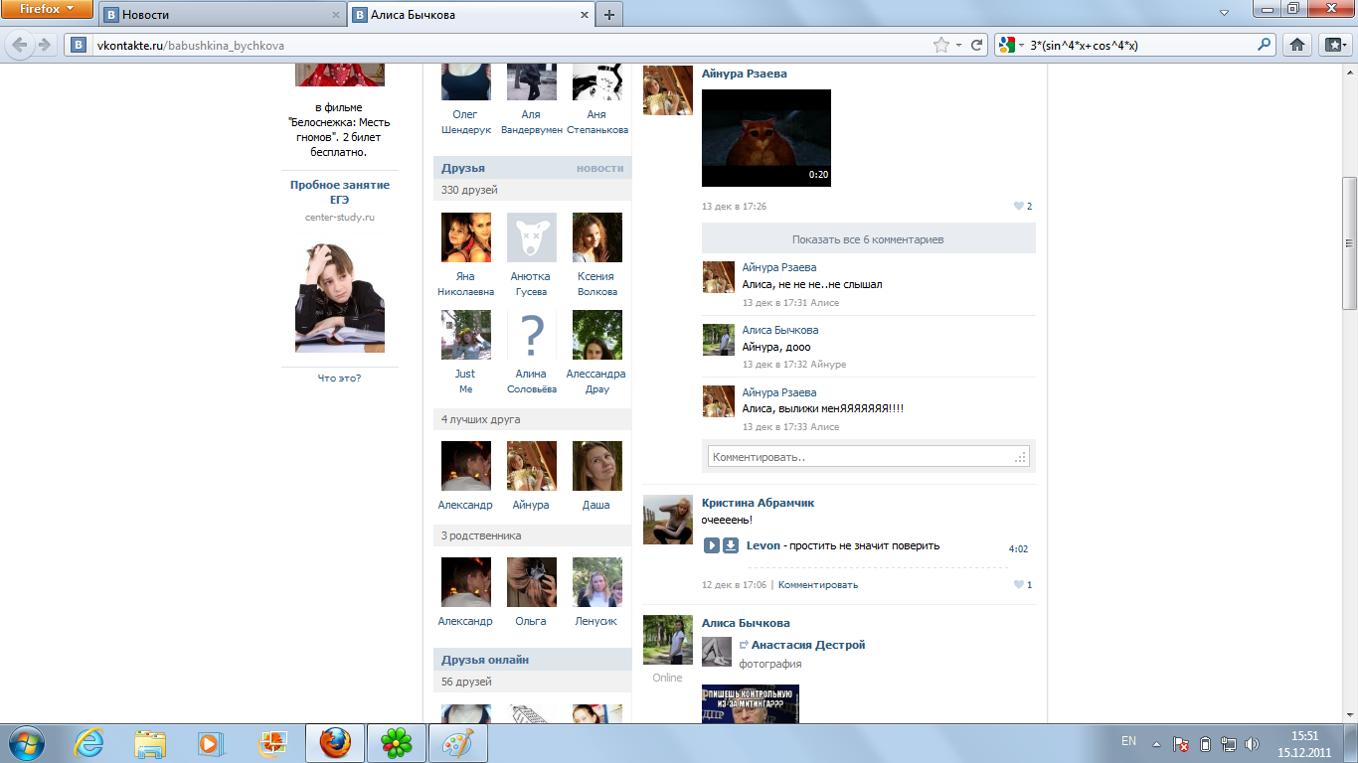Open Алина Соловьёва's question-mark avatar
1358x763 pixels.
(x=532, y=335)
